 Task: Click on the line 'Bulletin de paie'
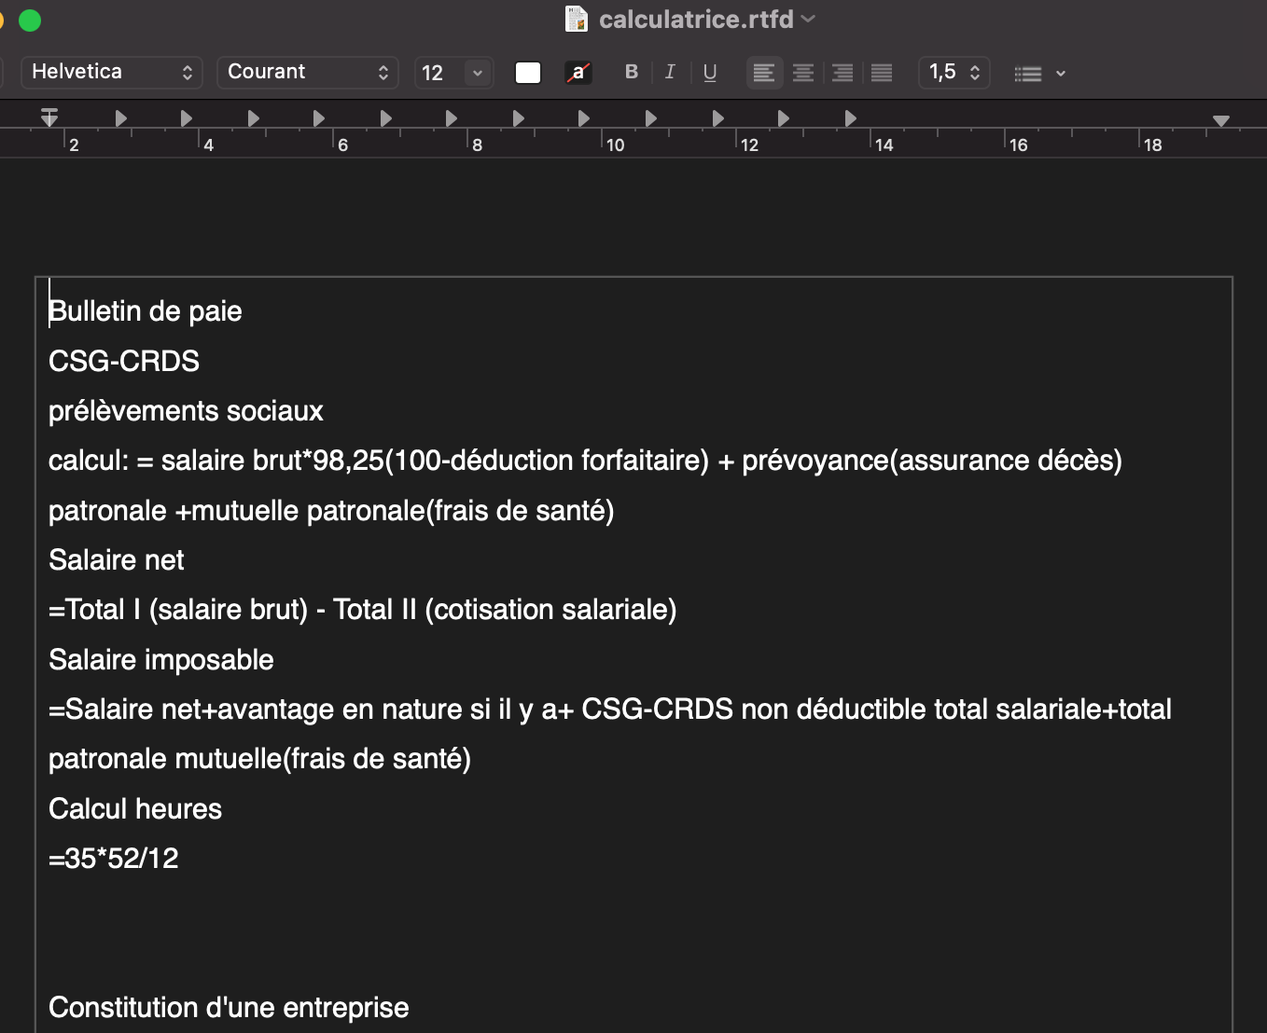coord(146,311)
